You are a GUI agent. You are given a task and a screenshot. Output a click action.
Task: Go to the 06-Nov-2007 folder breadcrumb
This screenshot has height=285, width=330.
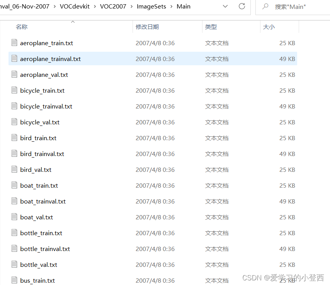[x=25, y=7]
